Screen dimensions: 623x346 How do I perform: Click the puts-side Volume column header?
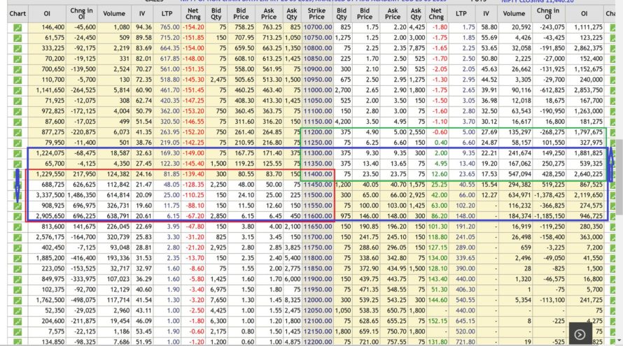[x=514, y=13]
